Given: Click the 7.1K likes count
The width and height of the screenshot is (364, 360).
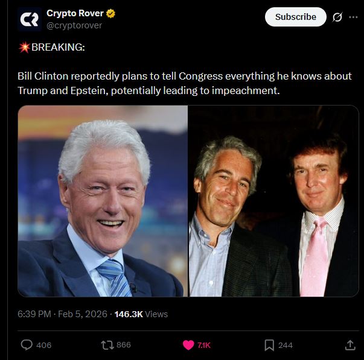Looking at the screenshot, I should click(x=204, y=345).
